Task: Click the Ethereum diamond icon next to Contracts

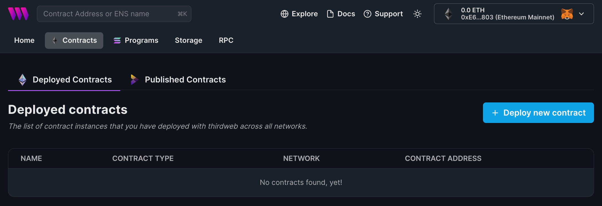Action: [54, 40]
